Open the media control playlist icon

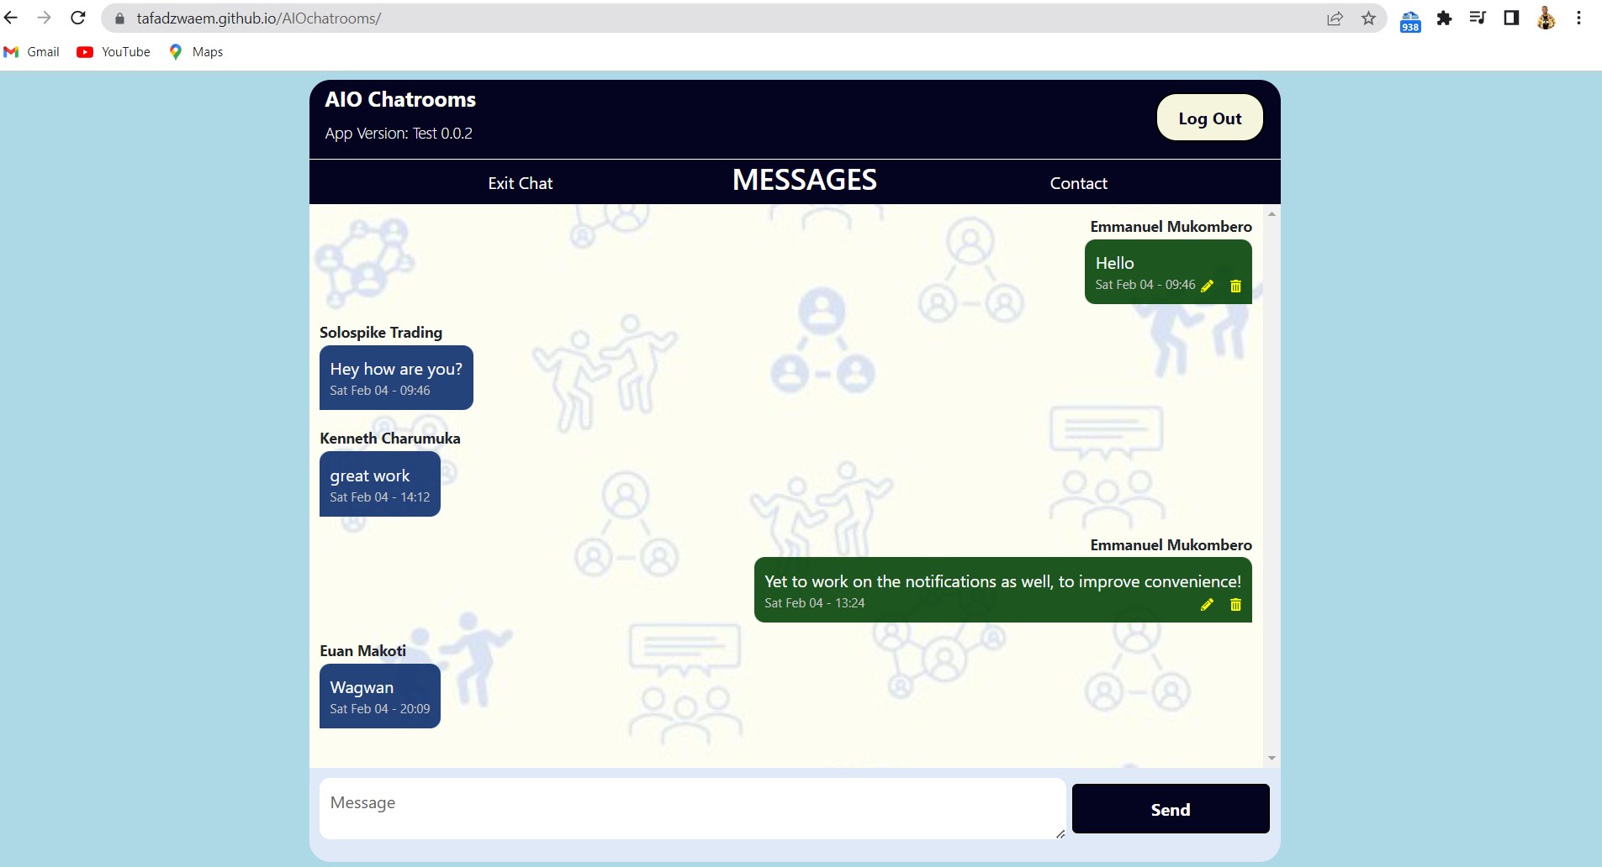coord(1478,18)
